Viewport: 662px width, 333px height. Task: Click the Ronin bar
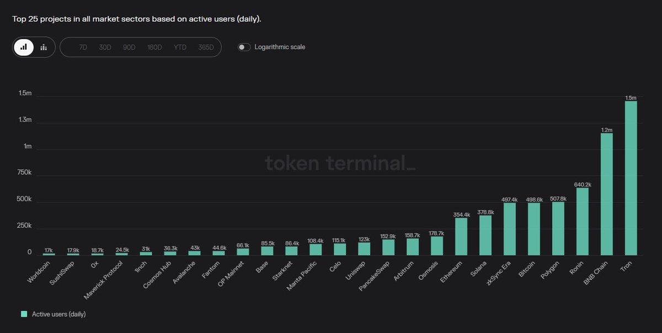582,222
